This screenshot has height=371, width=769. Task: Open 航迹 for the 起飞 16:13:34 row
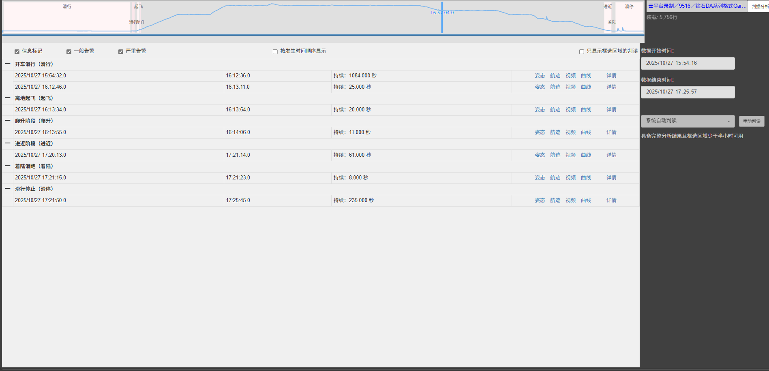[555, 110]
